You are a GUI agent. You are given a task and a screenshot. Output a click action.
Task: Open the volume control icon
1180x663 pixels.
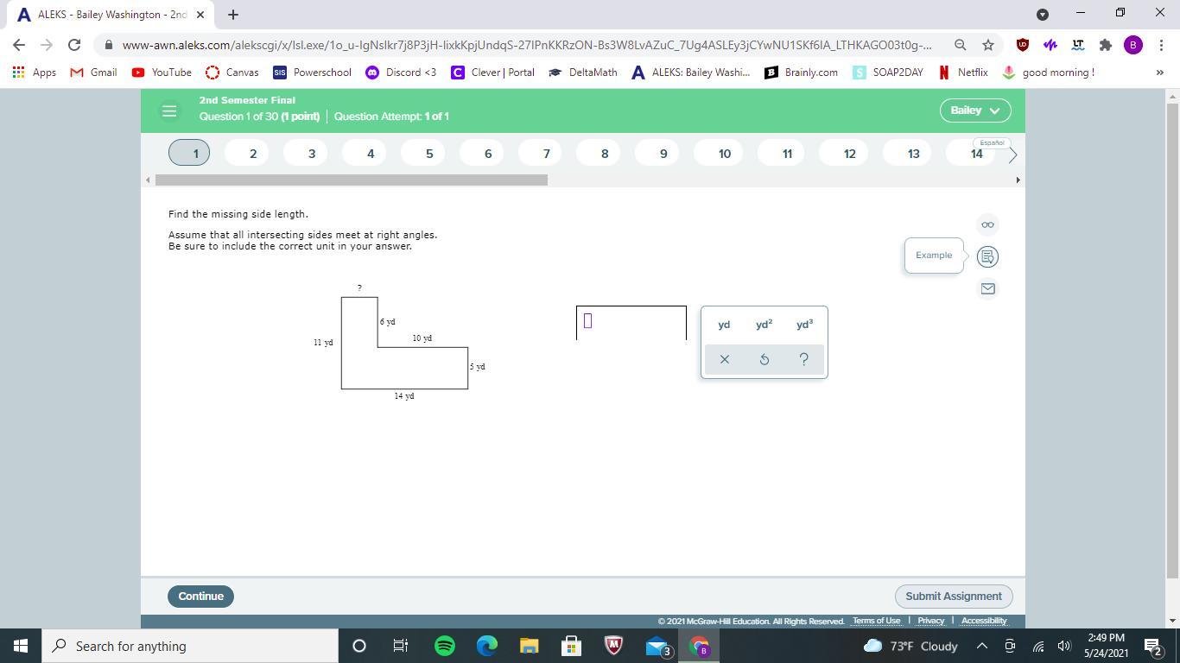click(x=1064, y=646)
